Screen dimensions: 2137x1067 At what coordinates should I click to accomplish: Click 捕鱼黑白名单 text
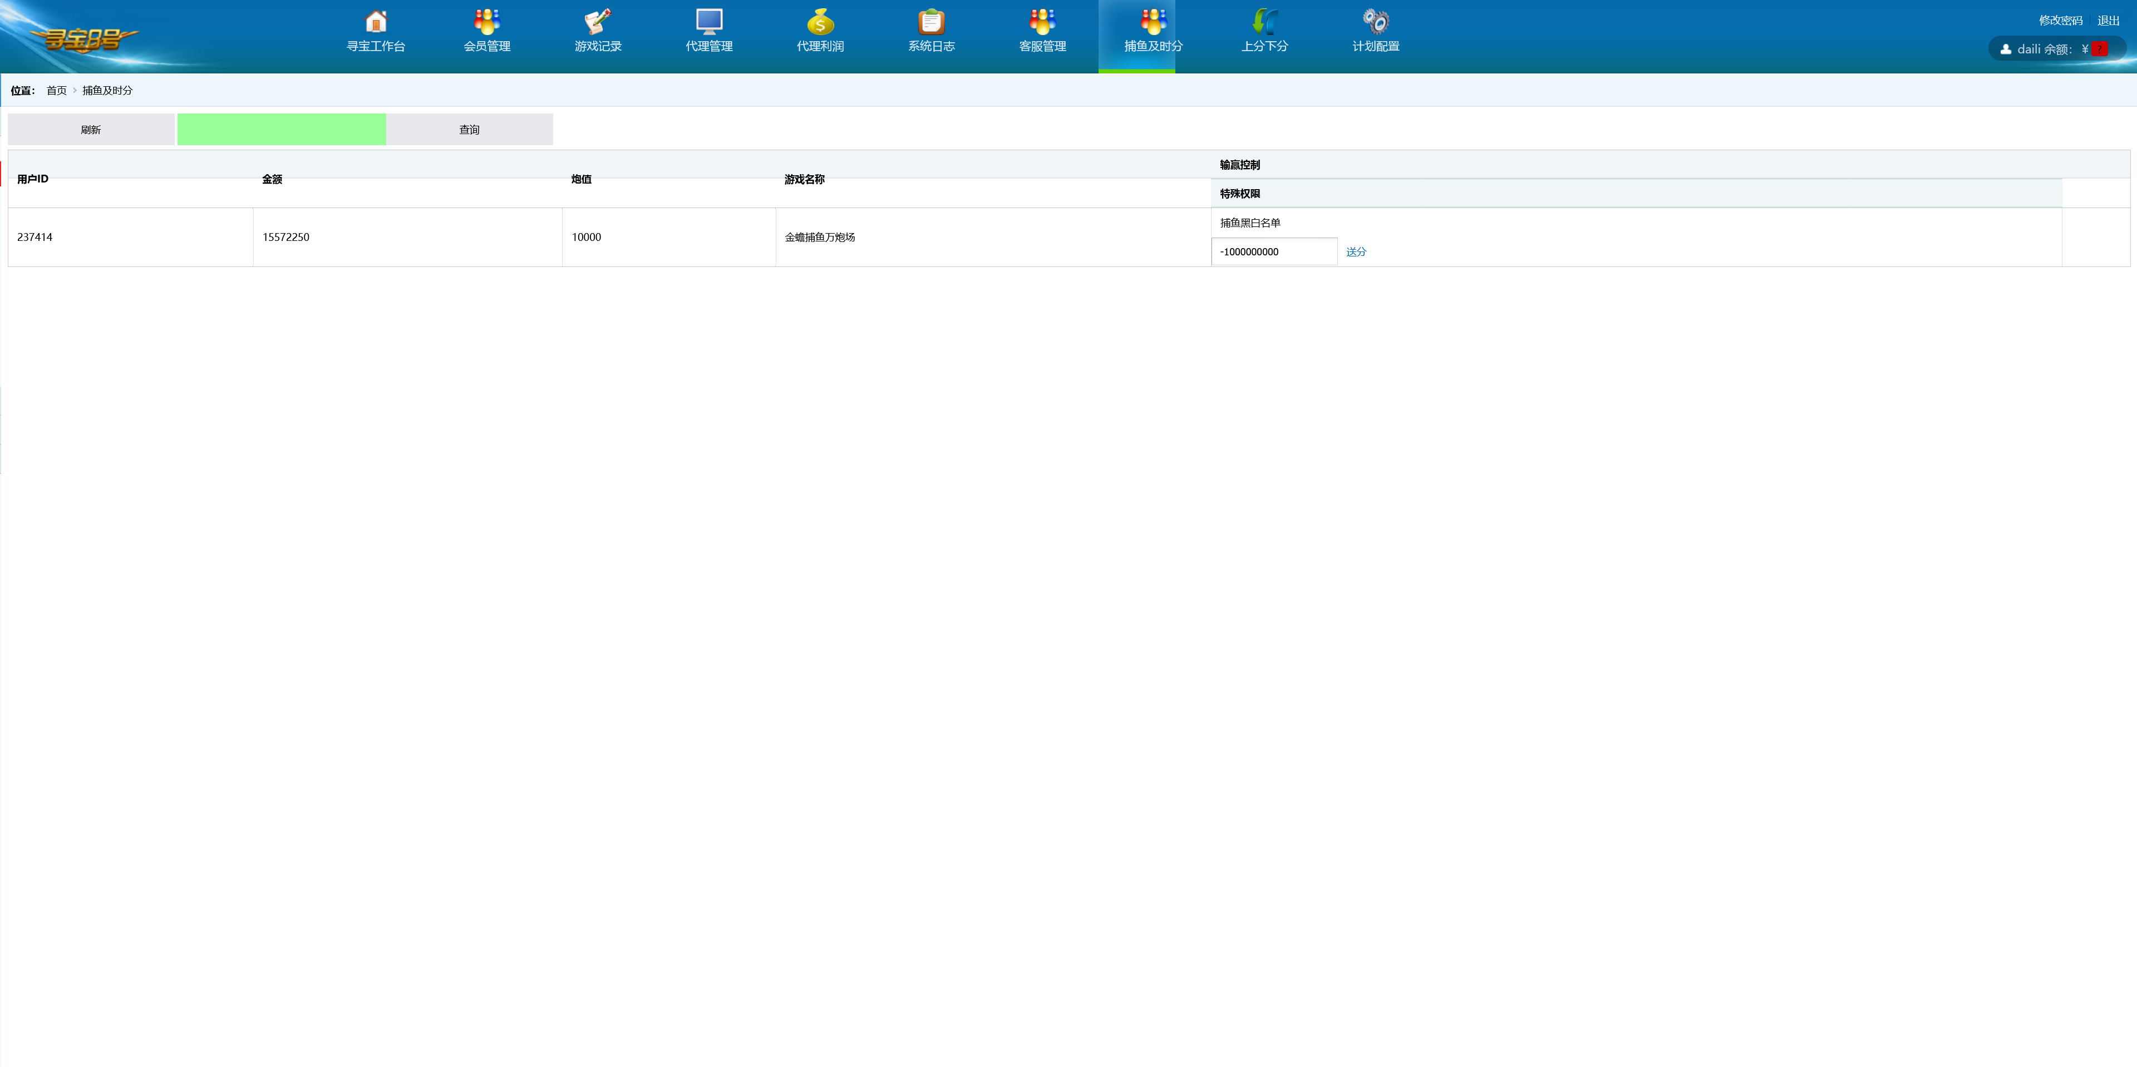[x=1250, y=222]
